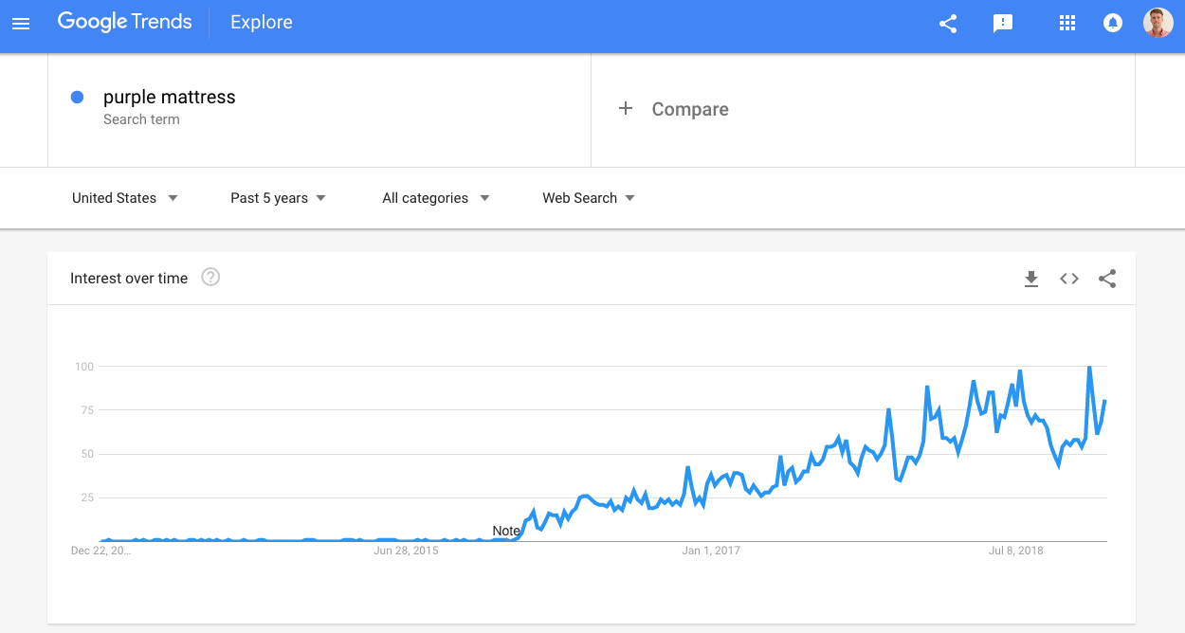
Task: Click the share icon in the header
Action: pos(947,24)
